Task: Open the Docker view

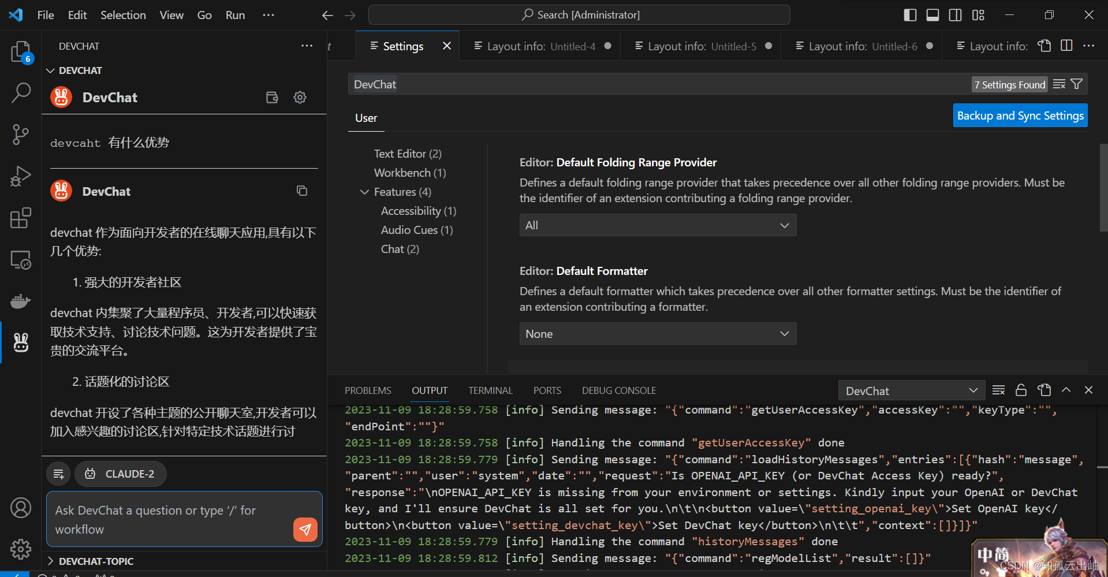Action: pyautogui.click(x=21, y=301)
